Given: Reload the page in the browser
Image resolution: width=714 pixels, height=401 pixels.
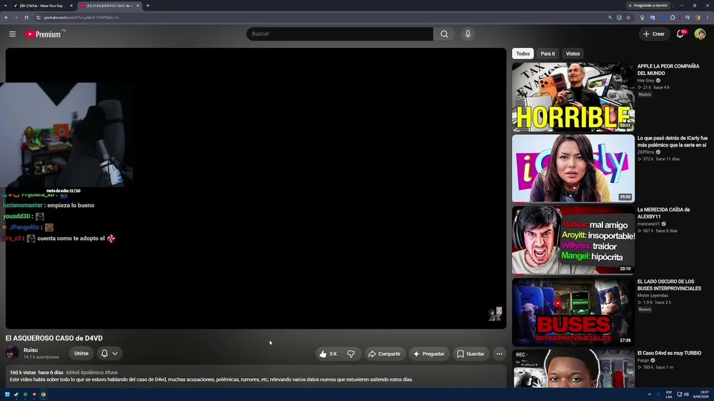Looking at the screenshot, I should (26, 17).
